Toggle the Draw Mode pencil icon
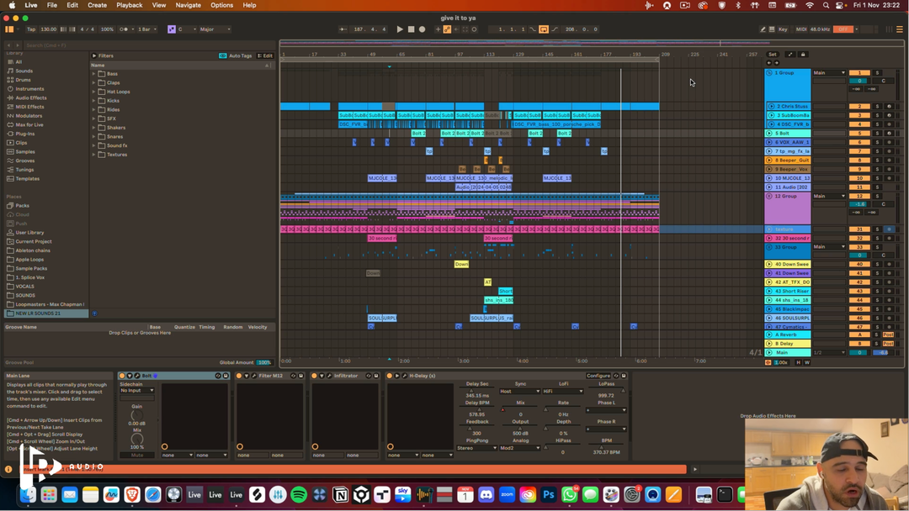This screenshot has height=511, width=909. (763, 29)
